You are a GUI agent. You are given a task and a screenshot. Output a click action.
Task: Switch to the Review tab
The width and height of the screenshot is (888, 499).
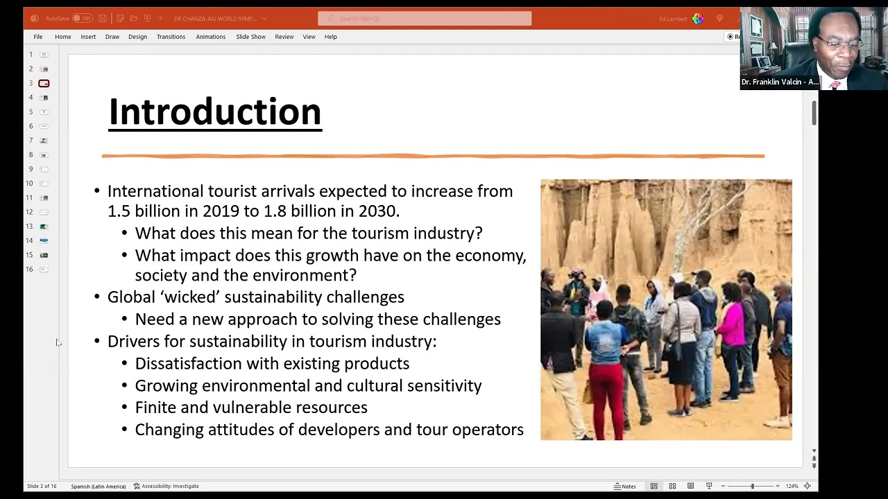(x=284, y=37)
